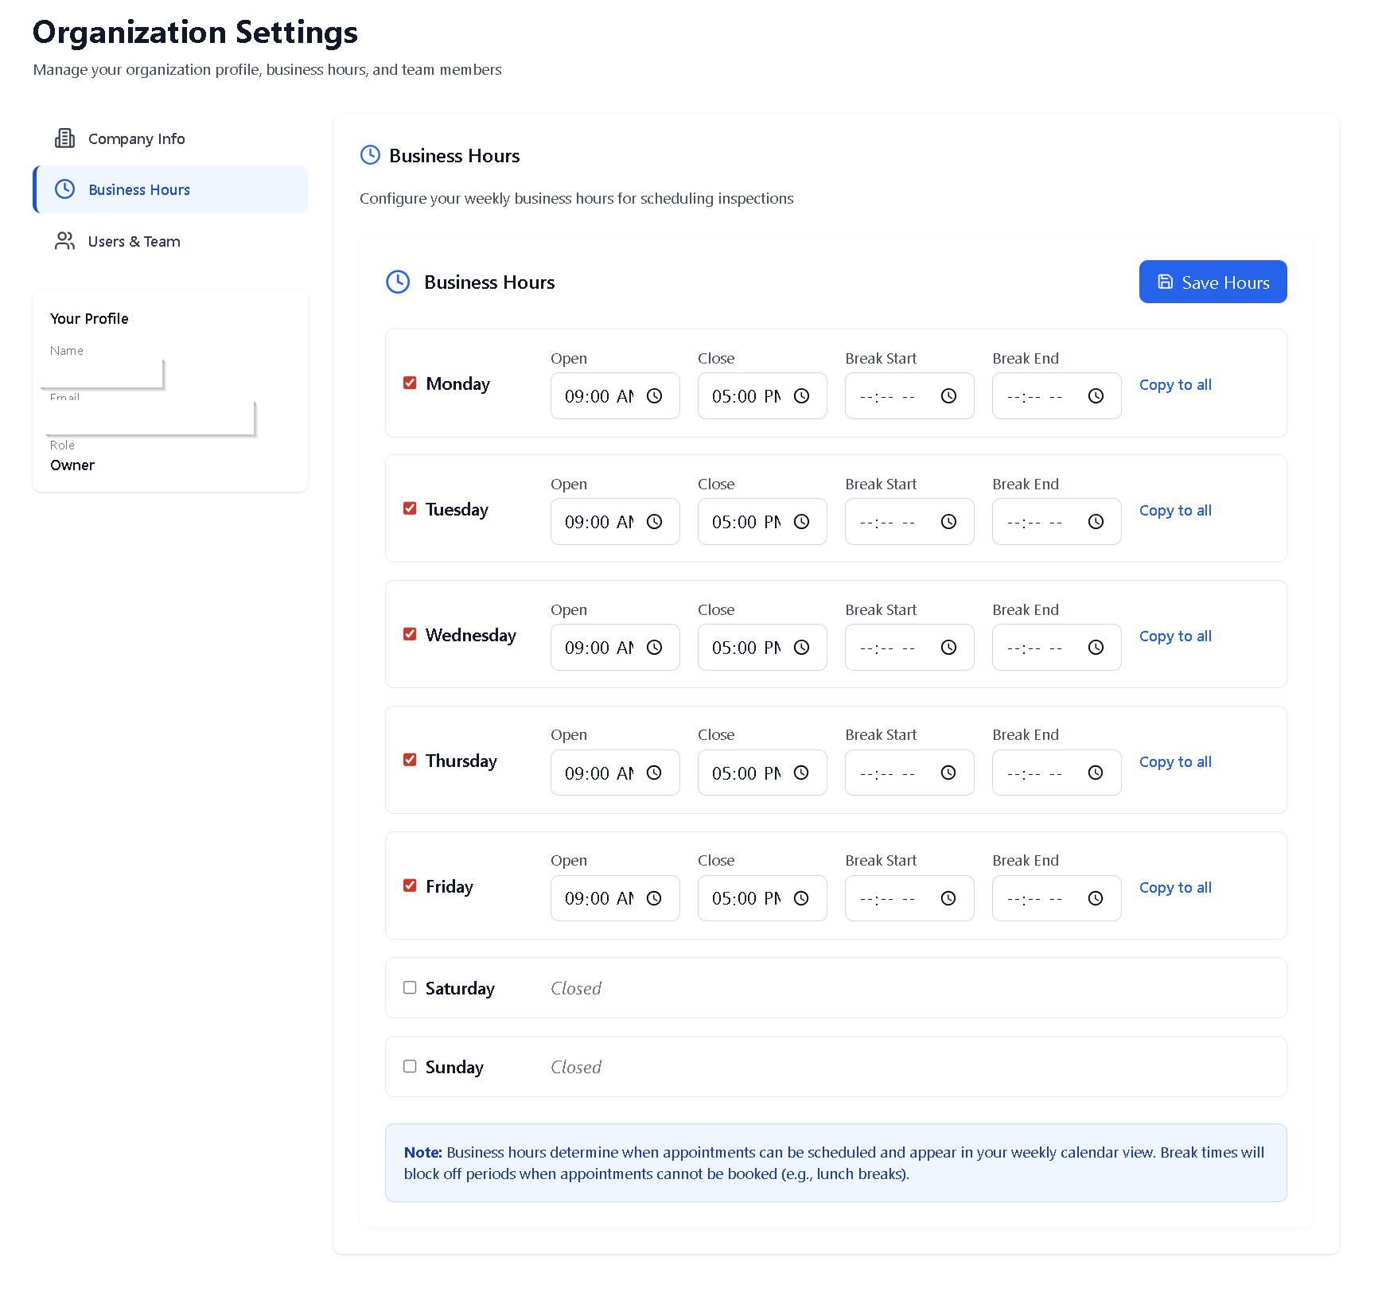The image size is (1382, 1300).
Task: Open the Friday Break Start clock picker
Action: click(x=948, y=898)
